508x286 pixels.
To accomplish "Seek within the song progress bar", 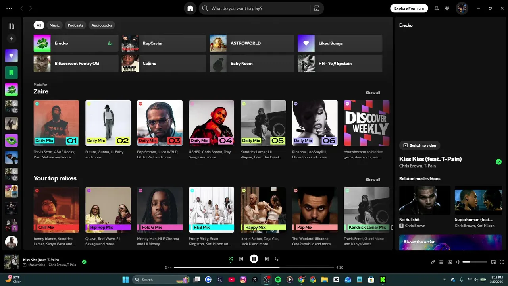I will (254, 267).
